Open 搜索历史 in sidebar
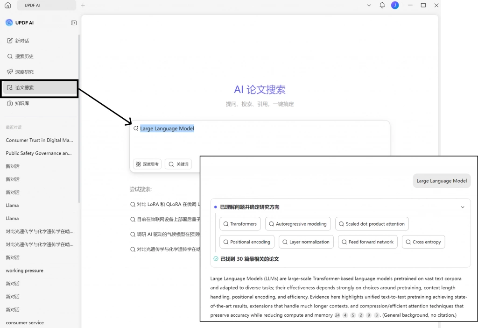Viewport: 478px width, 328px height. 39,56
